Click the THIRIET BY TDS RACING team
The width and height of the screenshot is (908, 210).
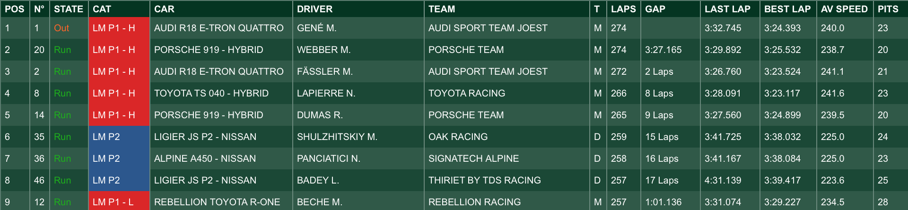click(484, 180)
